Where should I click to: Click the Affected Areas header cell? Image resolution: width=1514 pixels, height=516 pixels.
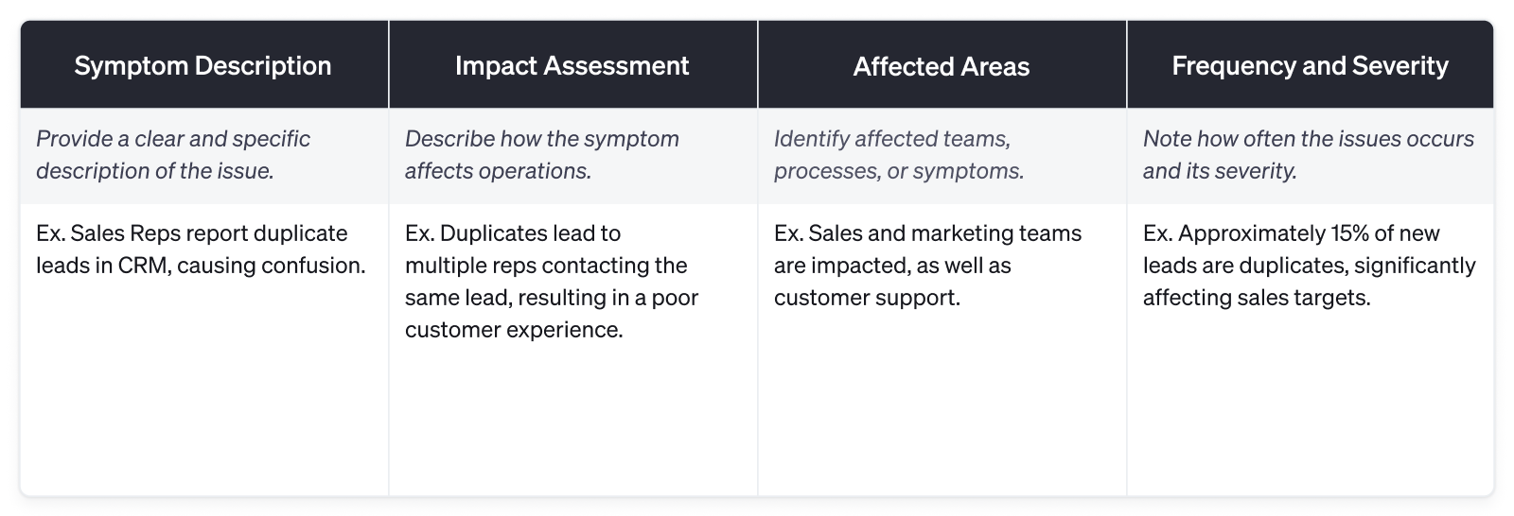coord(942,65)
